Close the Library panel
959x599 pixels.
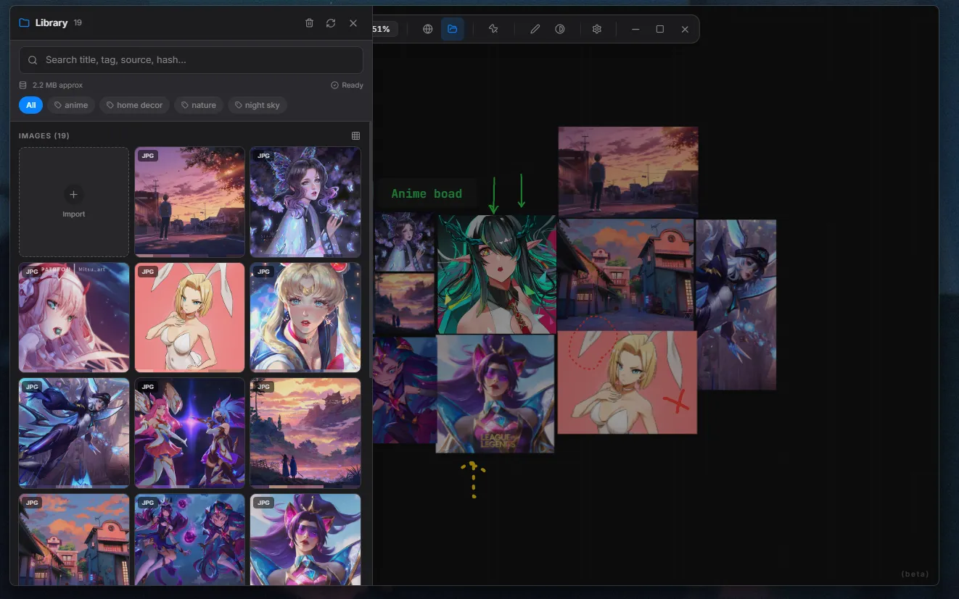click(x=353, y=23)
